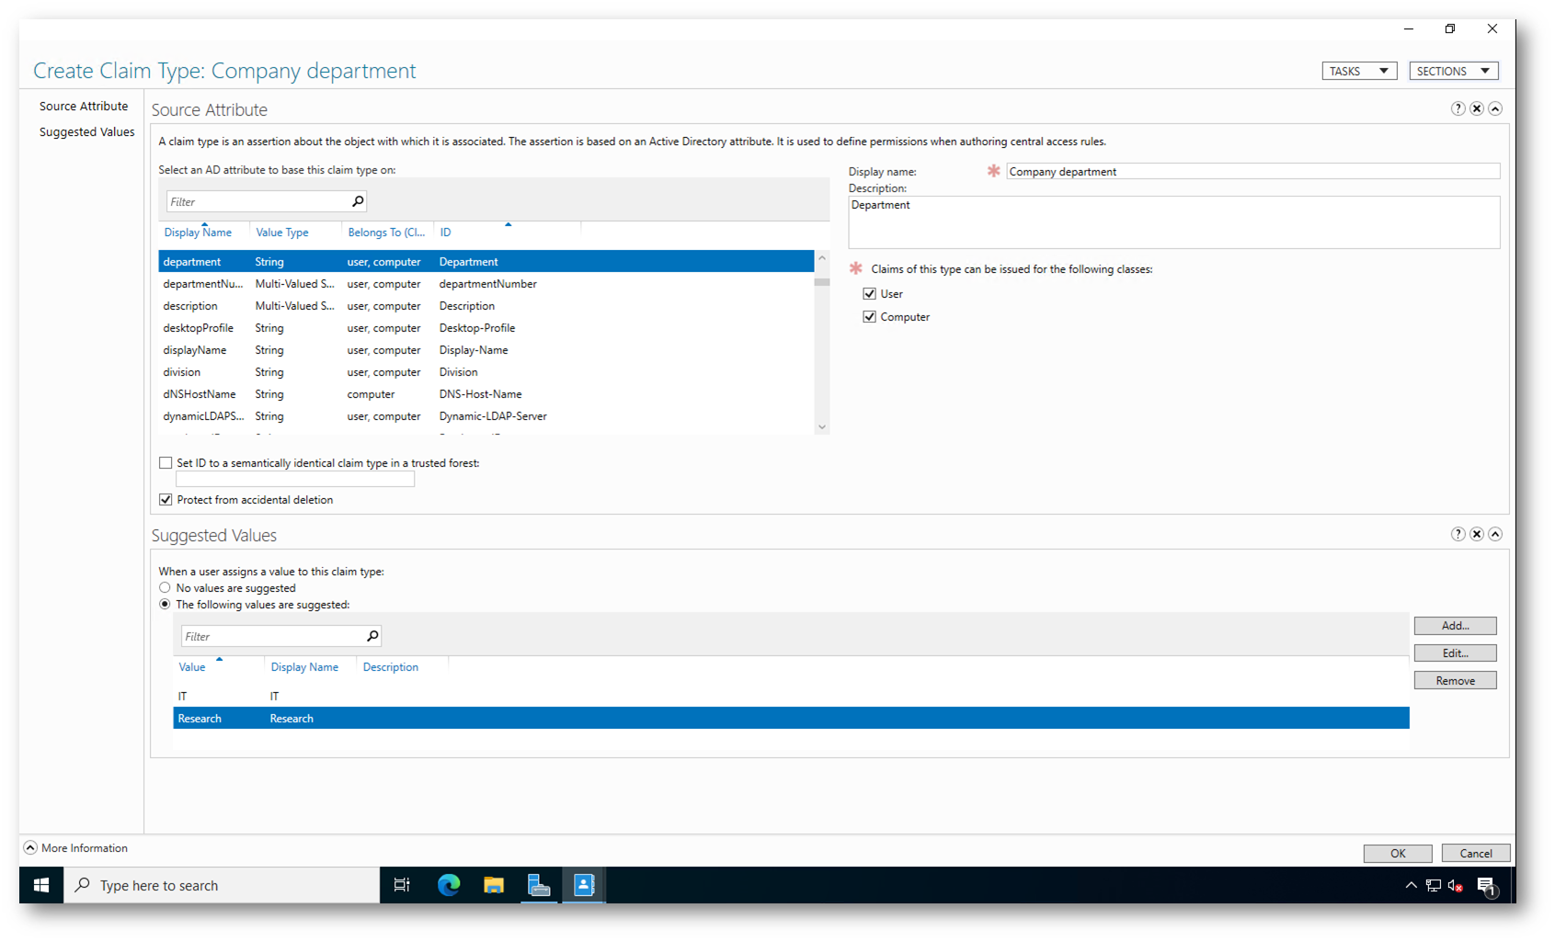The width and height of the screenshot is (1555, 942).
Task: Open Microsoft Edge from the taskbar
Action: [449, 885]
